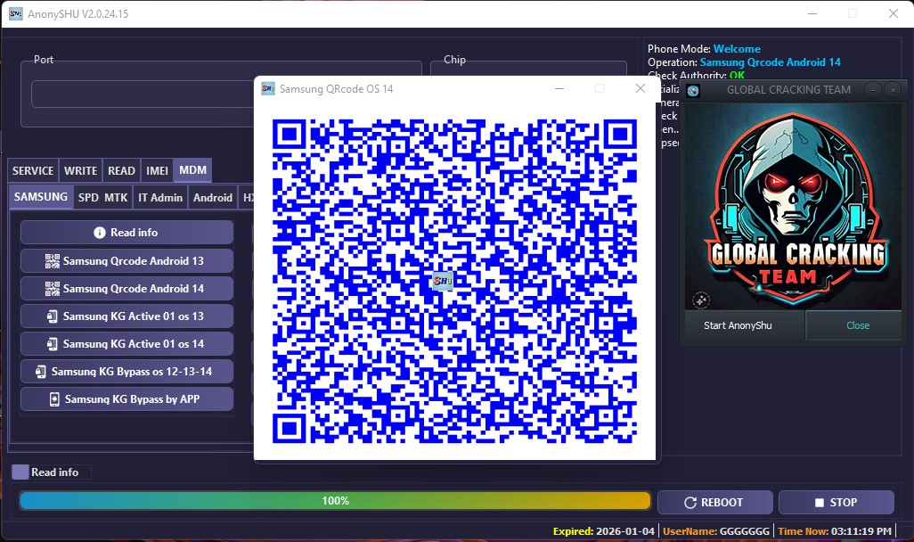Click phone icon beside KG Active os 13
The width and height of the screenshot is (914, 542).
click(x=53, y=316)
